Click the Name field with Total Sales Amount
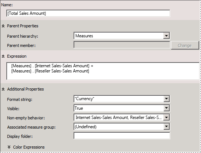This screenshot has height=153, width=201. click(x=88, y=13)
